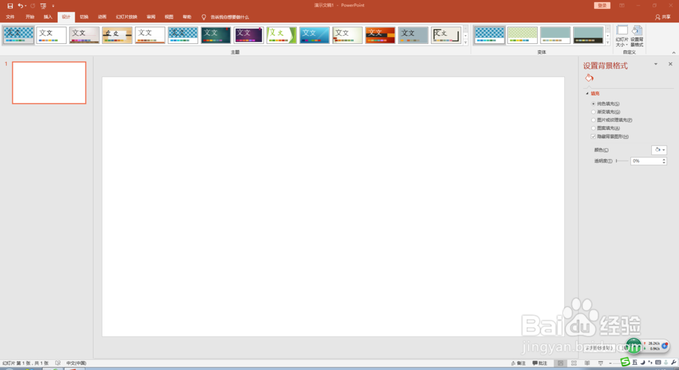The width and height of the screenshot is (679, 370).
Task: Expand the themes gallery more arrow
Action: pos(466,42)
